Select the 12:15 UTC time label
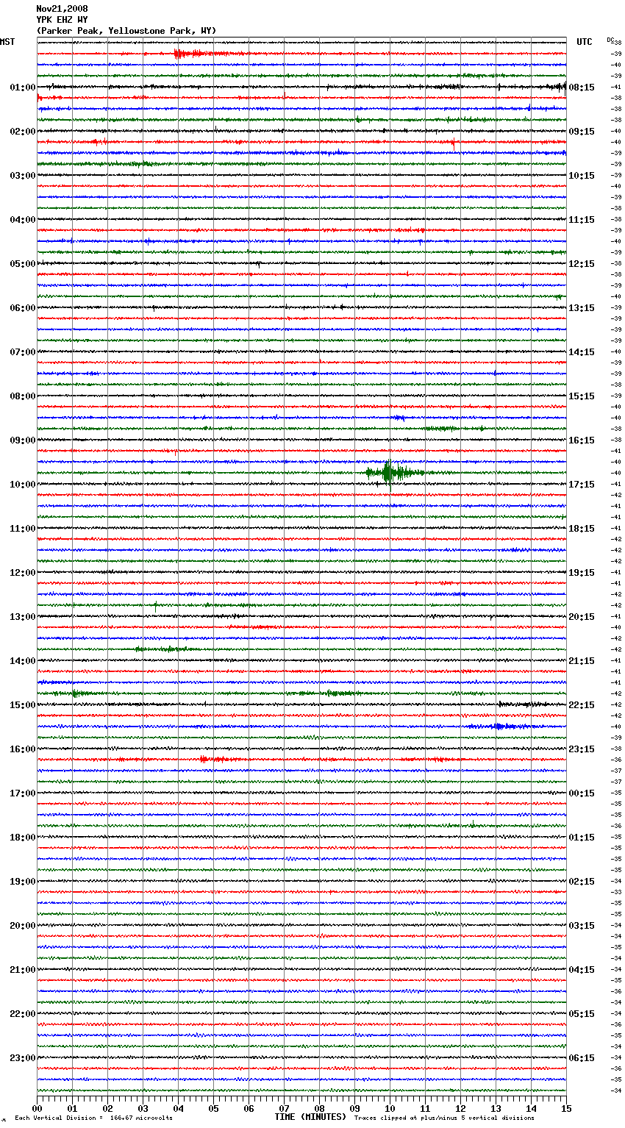The width and height of the screenshot is (625, 1128). point(582,264)
